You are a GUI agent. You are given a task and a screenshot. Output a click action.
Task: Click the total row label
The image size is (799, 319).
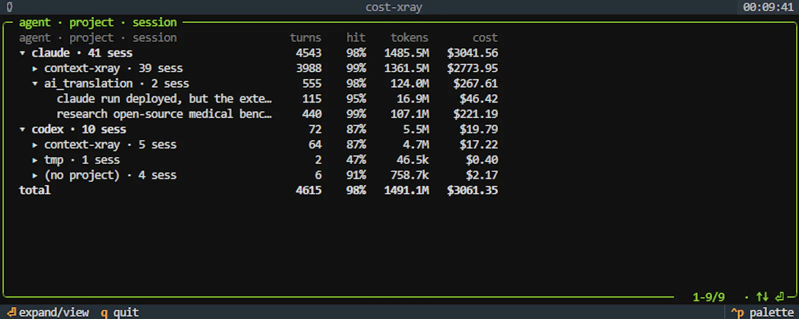click(35, 190)
